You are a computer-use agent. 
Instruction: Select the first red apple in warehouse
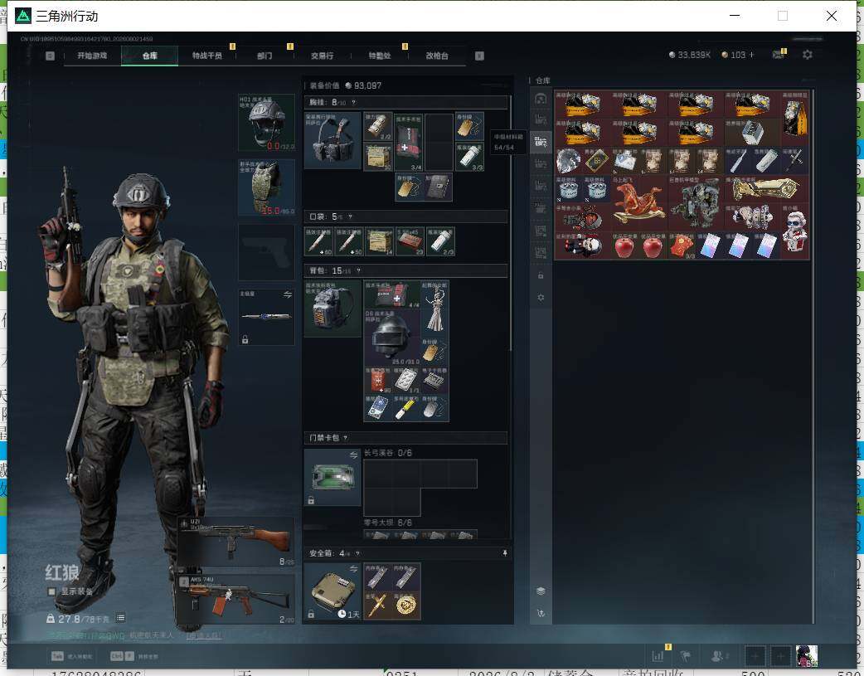624,246
